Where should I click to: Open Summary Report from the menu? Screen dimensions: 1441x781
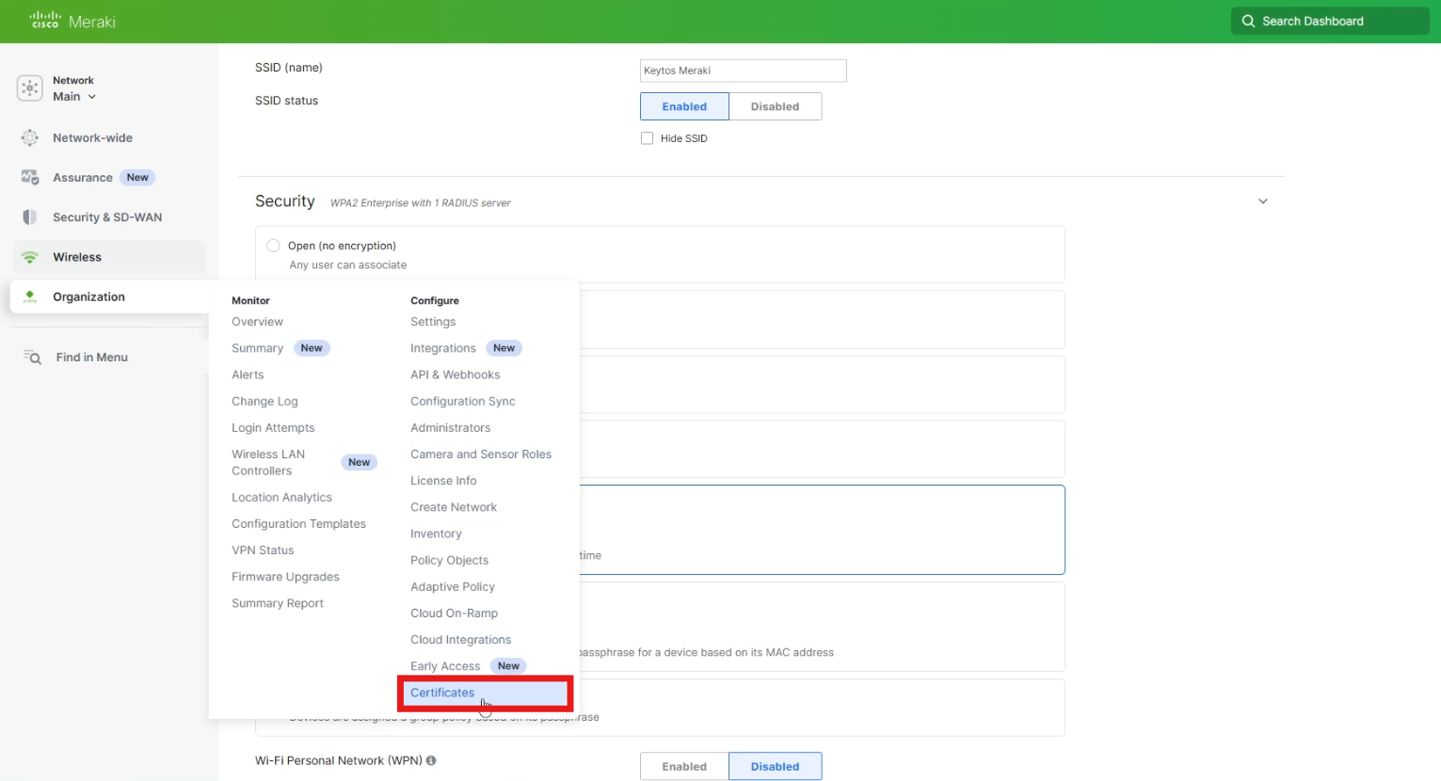pyautogui.click(x=278, y=604)
